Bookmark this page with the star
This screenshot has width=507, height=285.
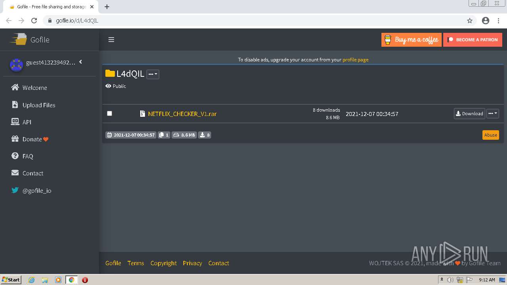(470, 21)
